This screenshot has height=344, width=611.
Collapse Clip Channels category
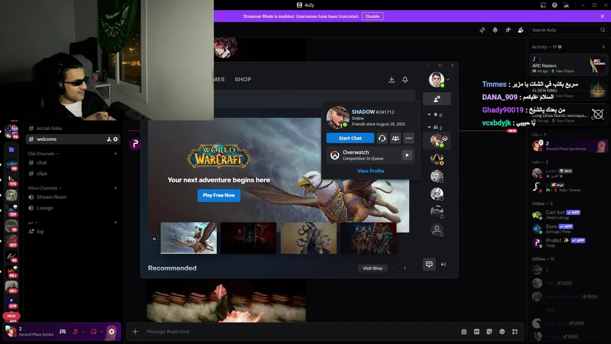point(43,153)
